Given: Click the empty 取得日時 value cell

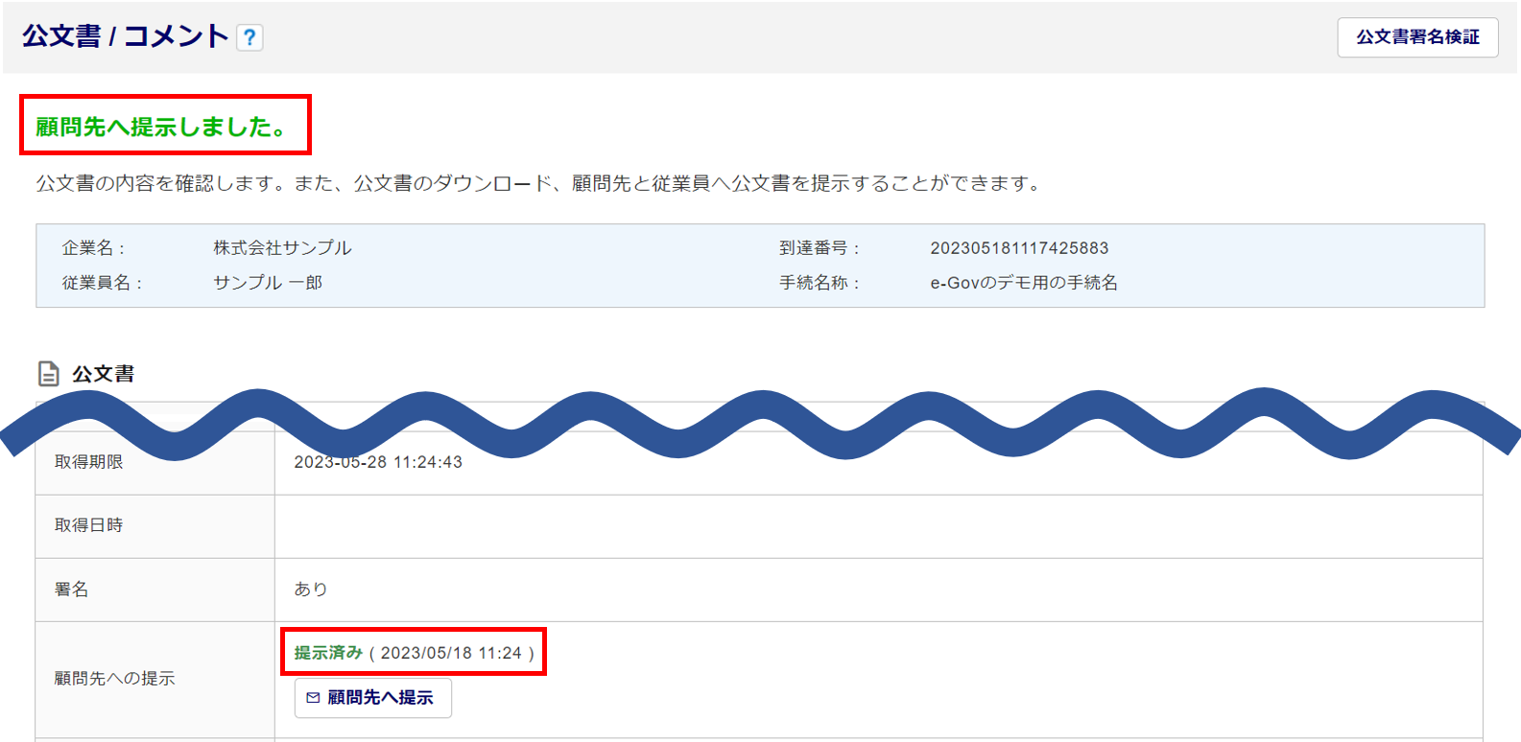Looking at the screenshot, I should click(x=878, y=525).
